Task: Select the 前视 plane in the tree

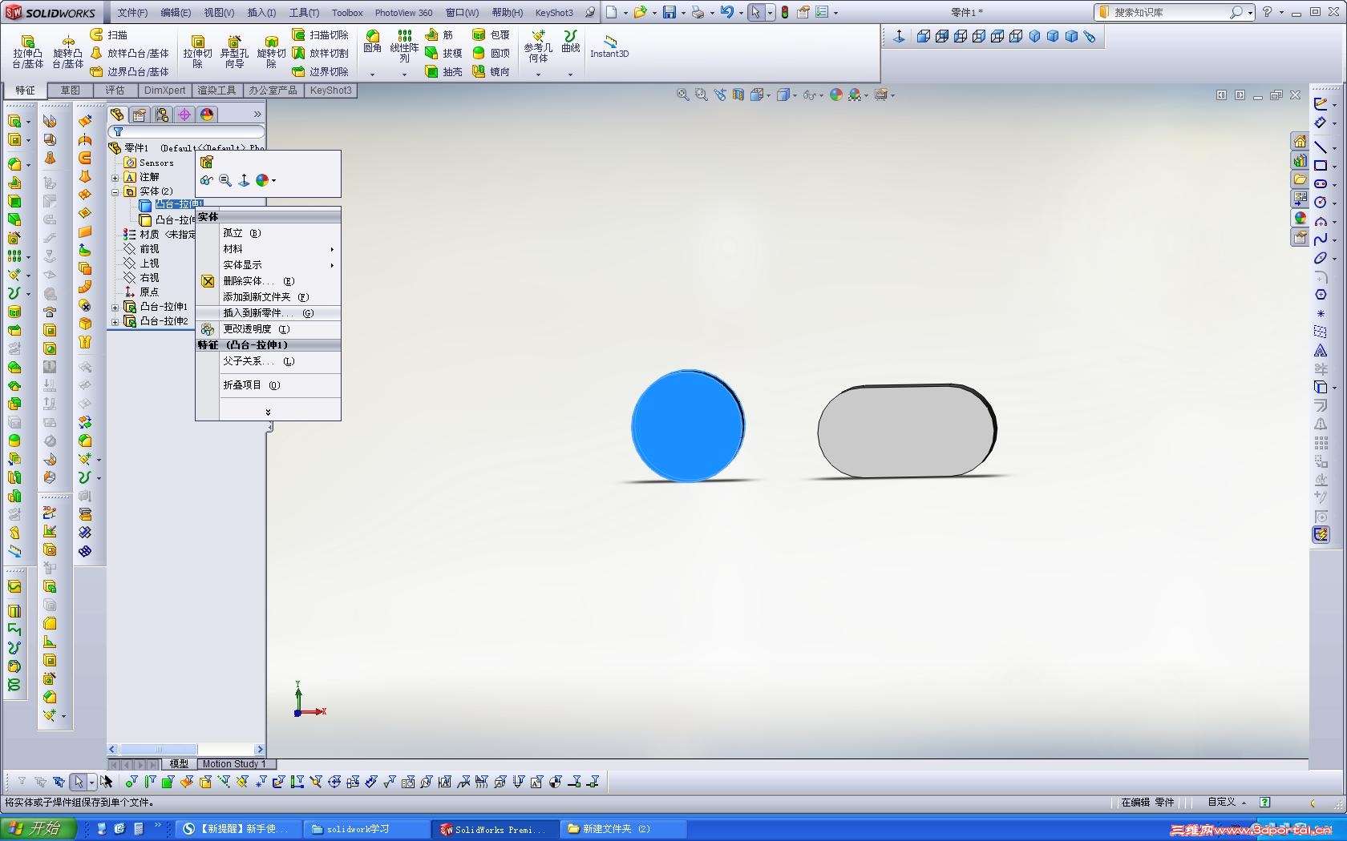Action: point(141,249)
